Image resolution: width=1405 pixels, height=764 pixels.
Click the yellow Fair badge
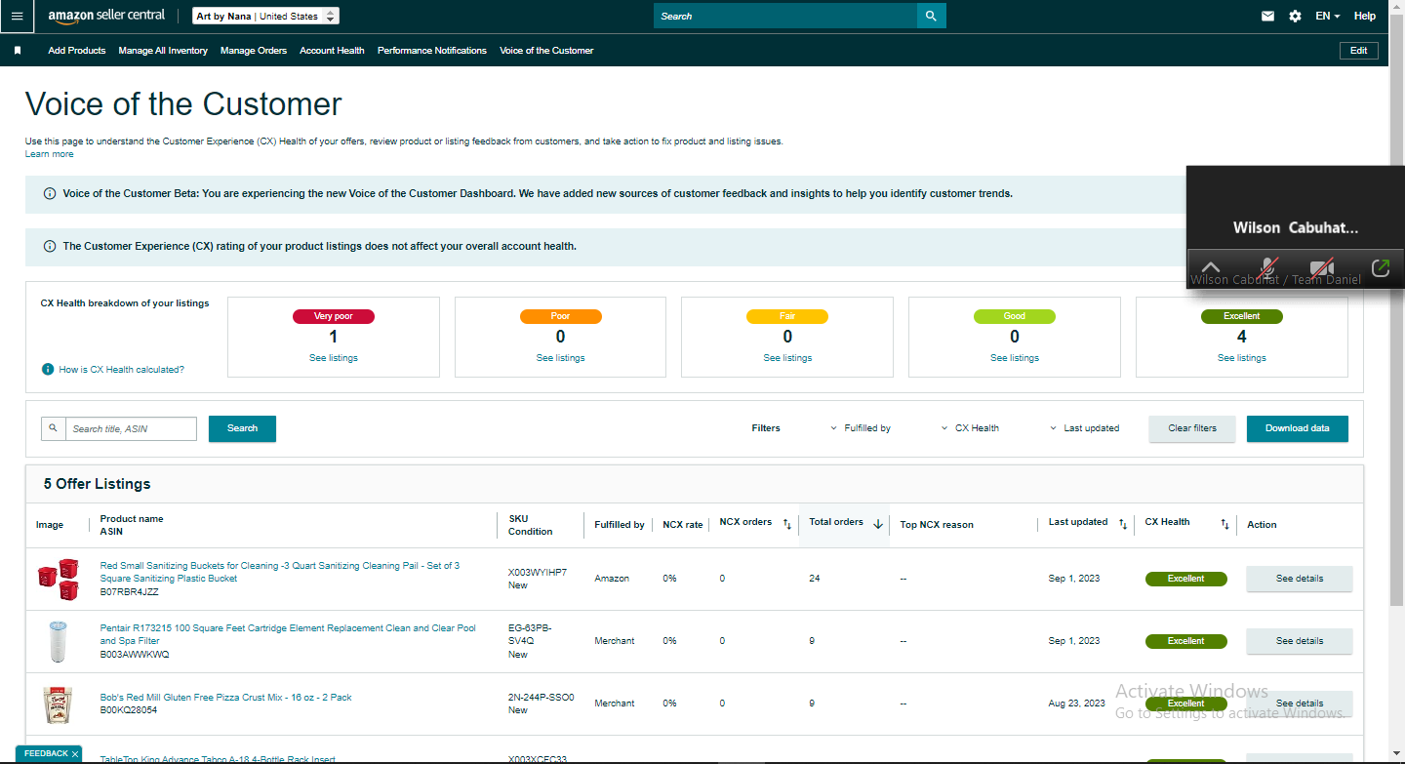[x=787, y=316]
